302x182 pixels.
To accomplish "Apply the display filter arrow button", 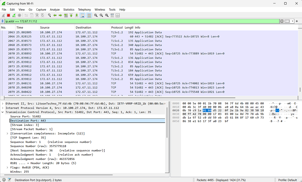I will click(287, 21).
